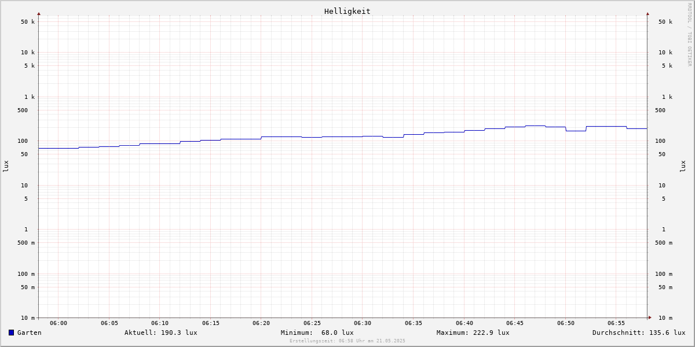Screen dimensions: 695x347
Task: Click the "500" lux label on left axis
Action: pyautogui.click(x=23, y=110)
